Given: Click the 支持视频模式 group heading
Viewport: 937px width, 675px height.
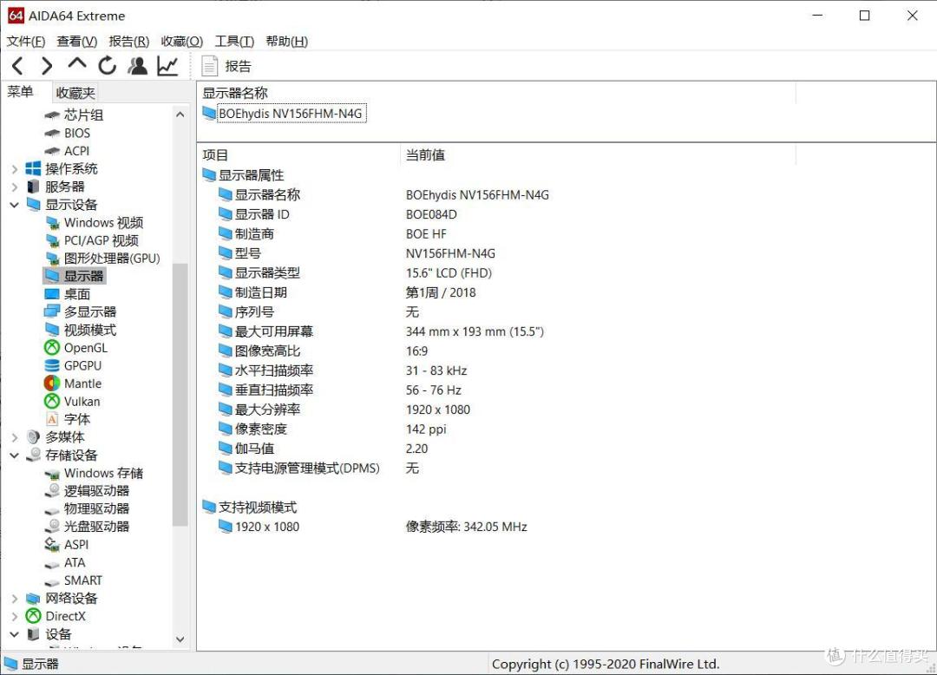Looking at the screenshot, I should [258, 508].
